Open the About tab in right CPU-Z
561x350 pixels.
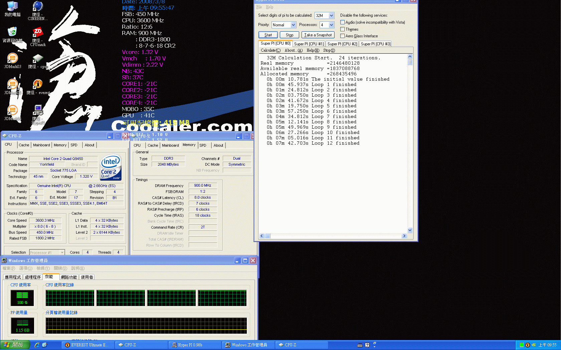pyautogui.click(x=218, y=145)
